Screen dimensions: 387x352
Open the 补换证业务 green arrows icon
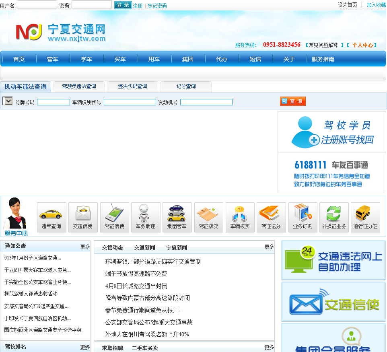(334, 217)
